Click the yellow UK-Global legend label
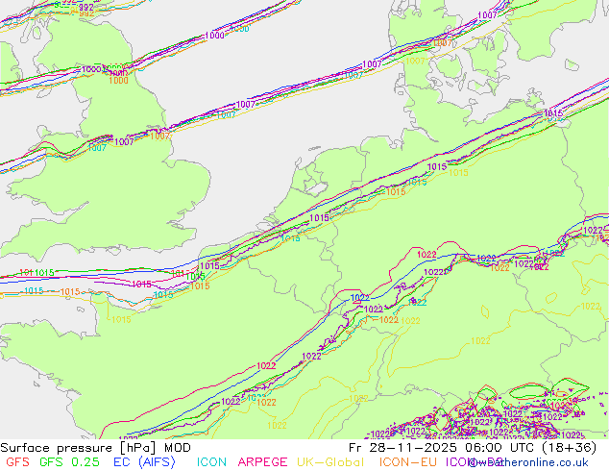This screenshot has height=471, width=609. (x=330, y=462)
